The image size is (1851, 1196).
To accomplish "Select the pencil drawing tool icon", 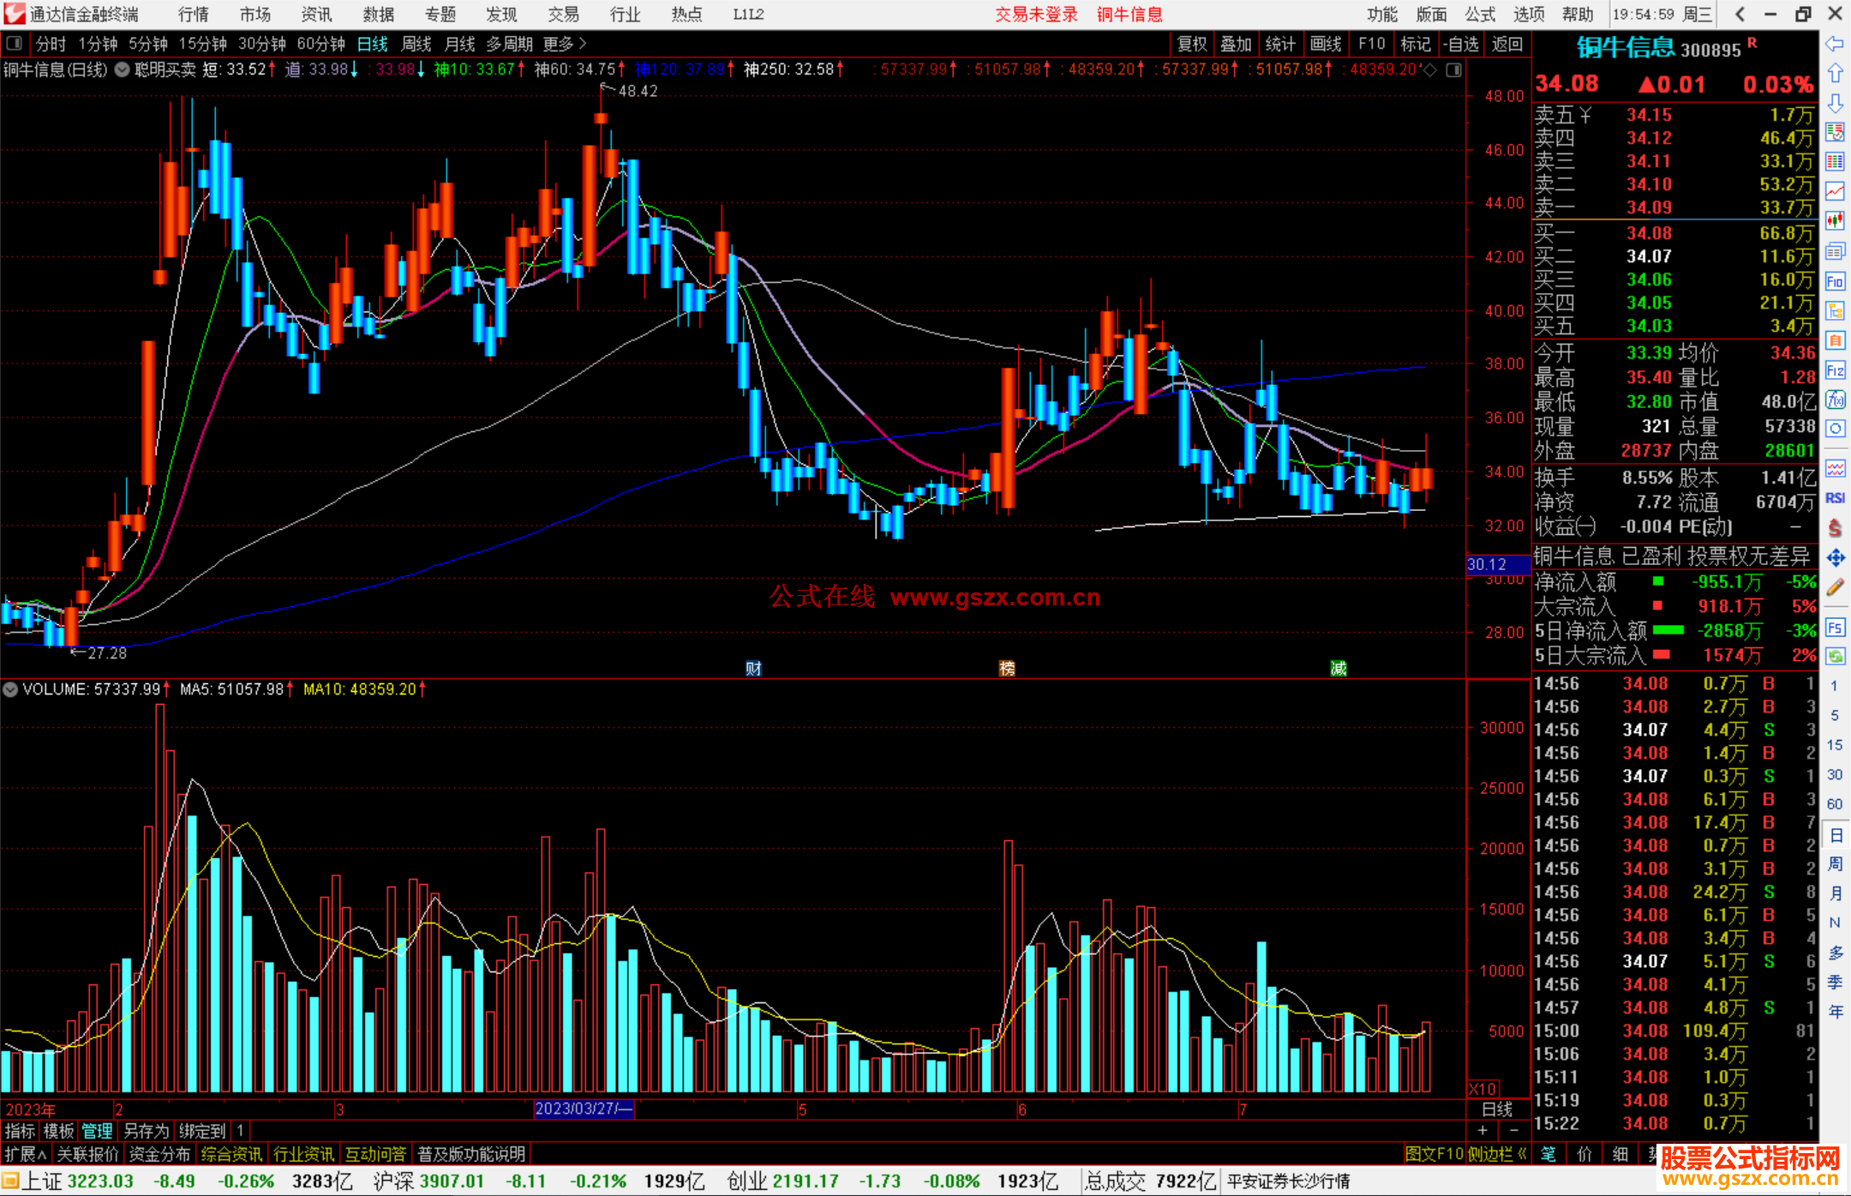I will [1835, 587].
